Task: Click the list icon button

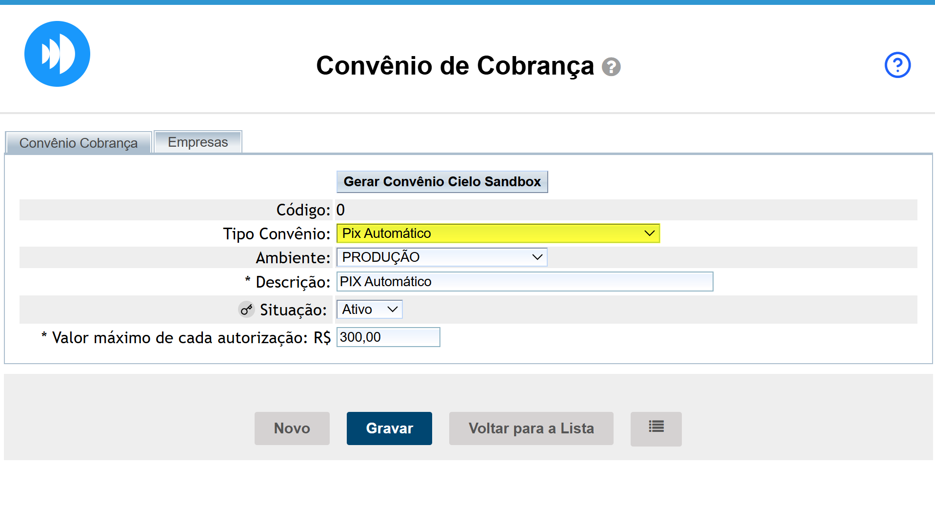Action: pos(656,428)
